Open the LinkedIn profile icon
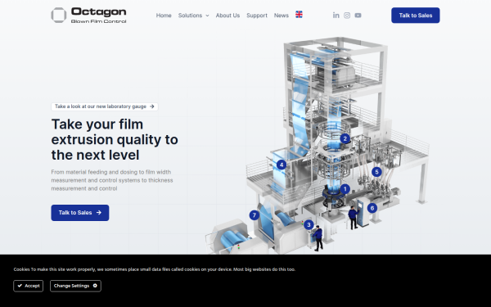 click(336, 16)
